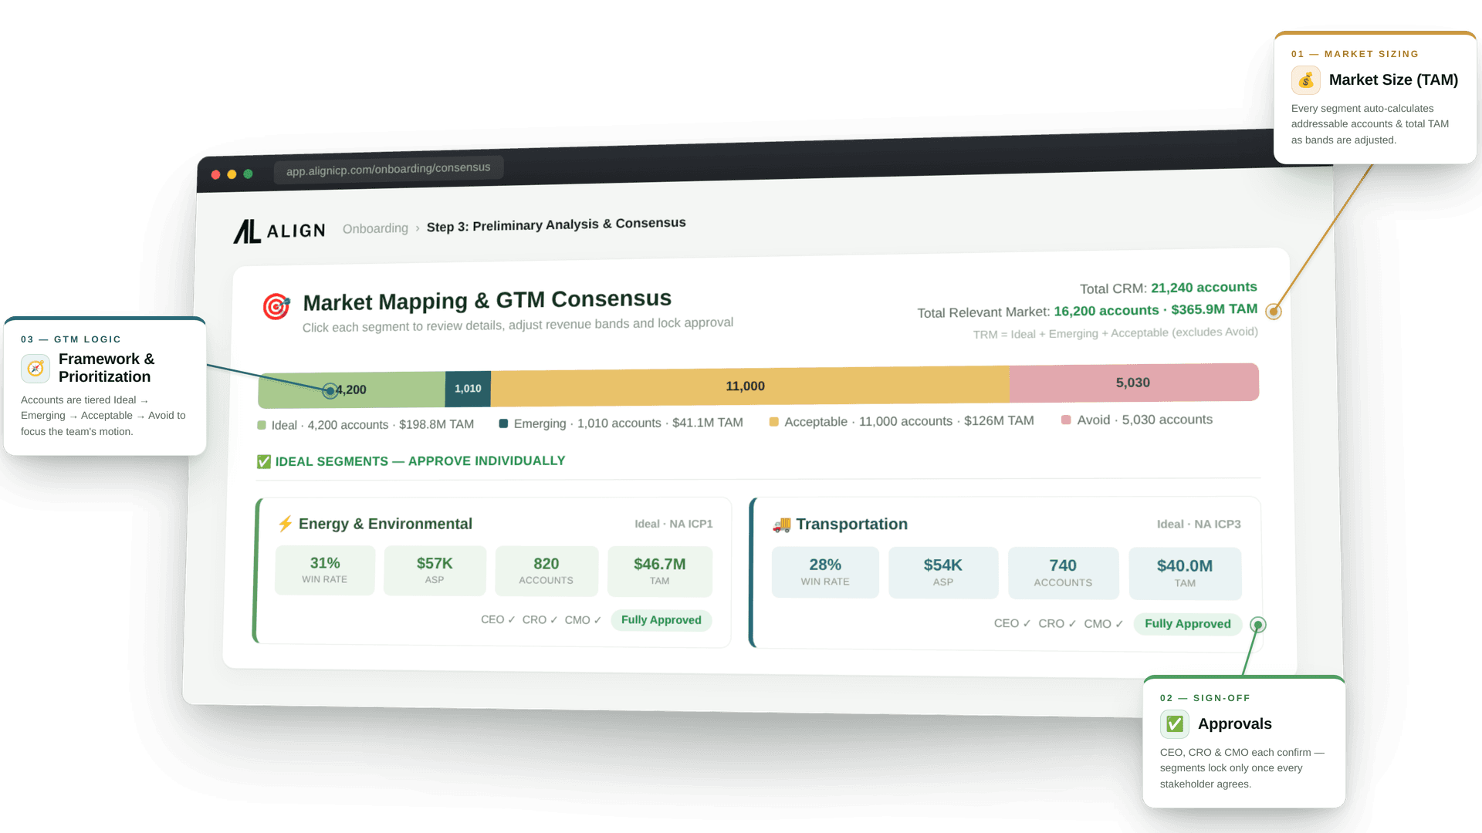The width and height of the screenshot is (1482, 833).
Task: Click the yellow minimize window dot
Action: 232,174
